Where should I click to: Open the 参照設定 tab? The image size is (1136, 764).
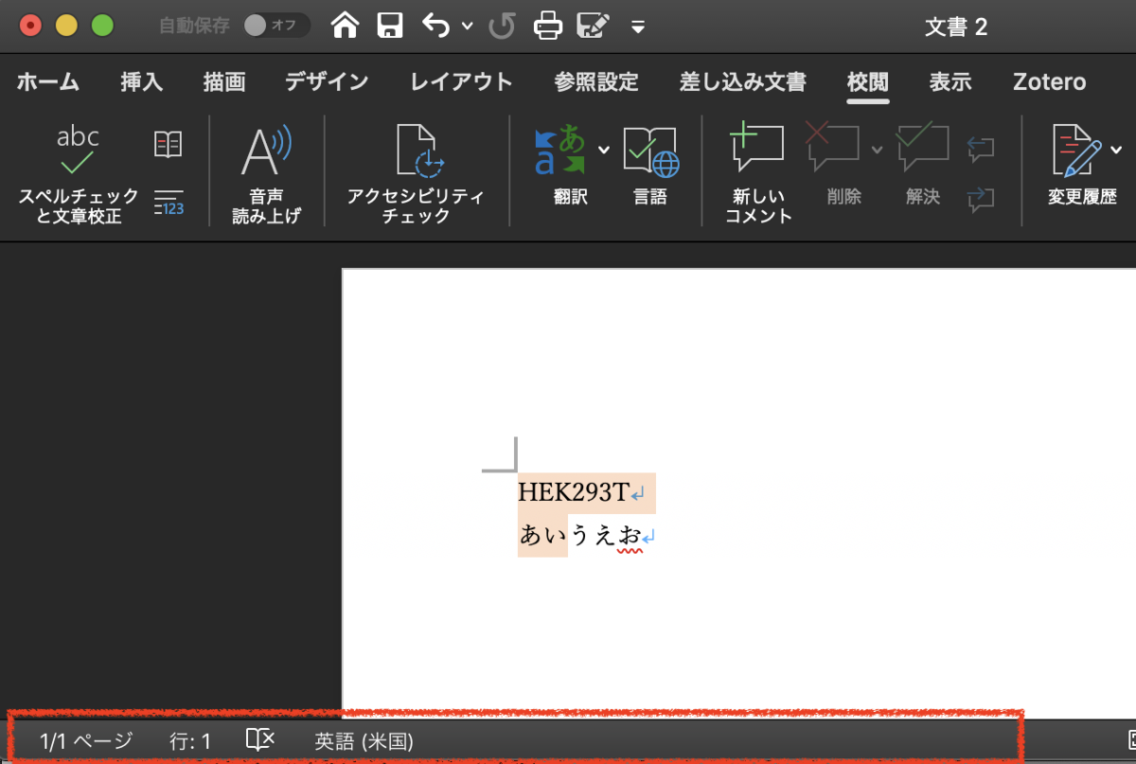click(596, 82)
